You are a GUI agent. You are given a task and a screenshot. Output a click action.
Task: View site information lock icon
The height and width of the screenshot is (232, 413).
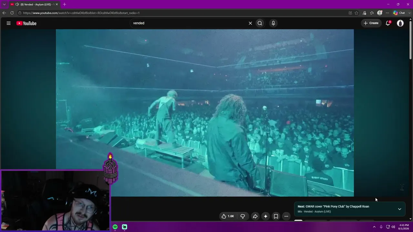(20, 13)
